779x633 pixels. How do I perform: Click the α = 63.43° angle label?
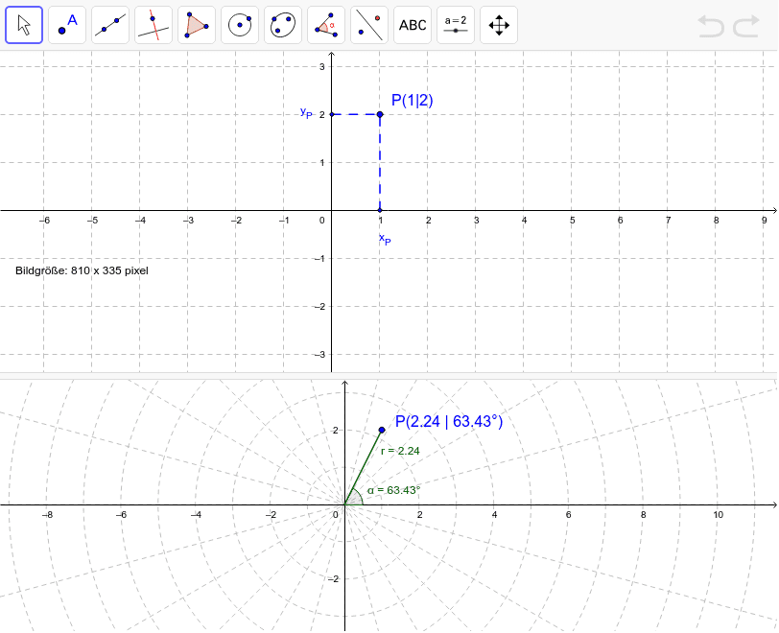(394, 490)
